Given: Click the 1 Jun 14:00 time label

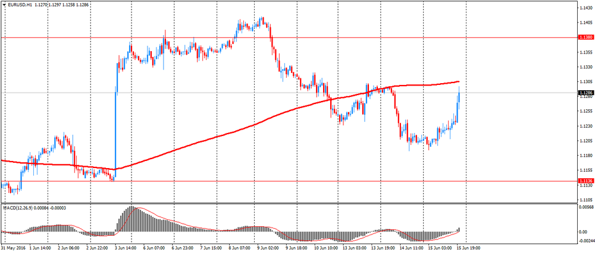Looking at the screenshot, I should tap(40, 248).
